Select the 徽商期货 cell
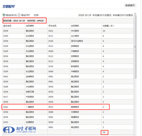Viewport: 142px width, 136px height. click(86, 107)
